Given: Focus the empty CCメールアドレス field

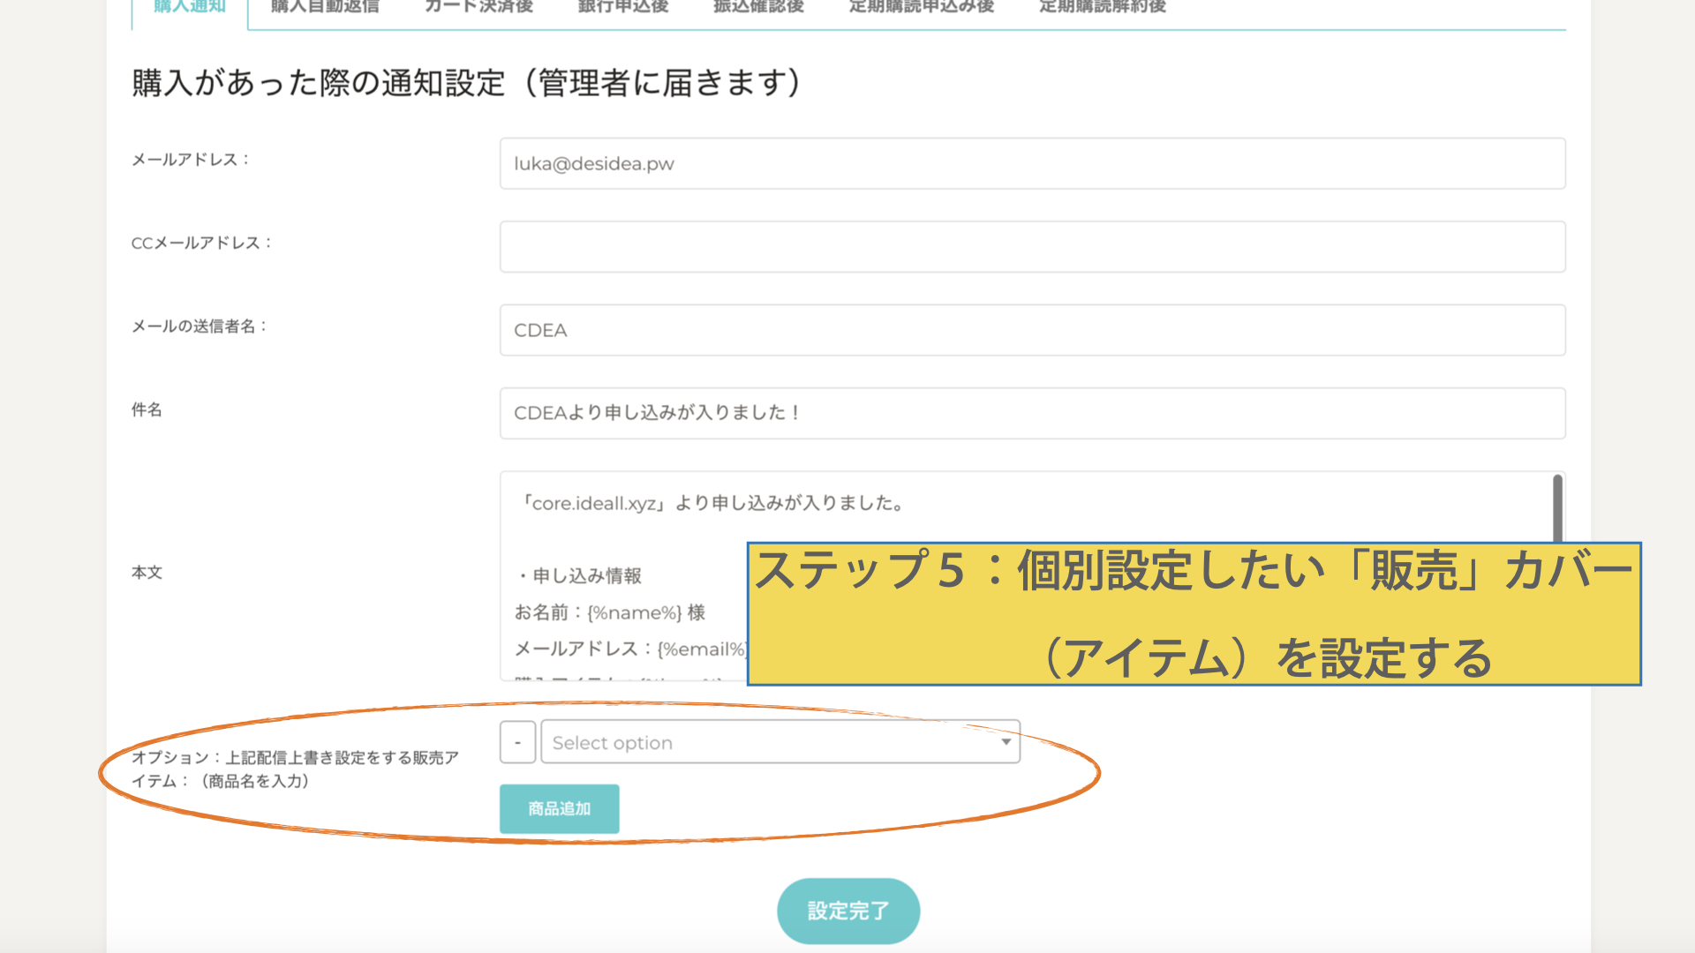Looking at the screenshot, I should point(1031,247).
